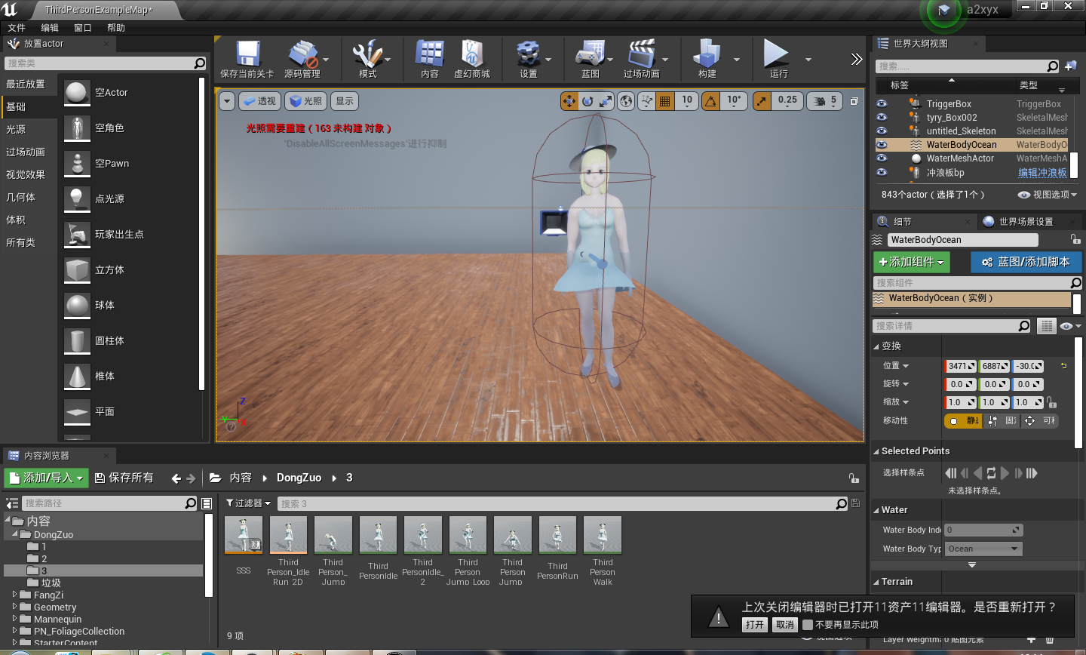
Task: Open Source Control toolbar button
Action: click(302, 60)
